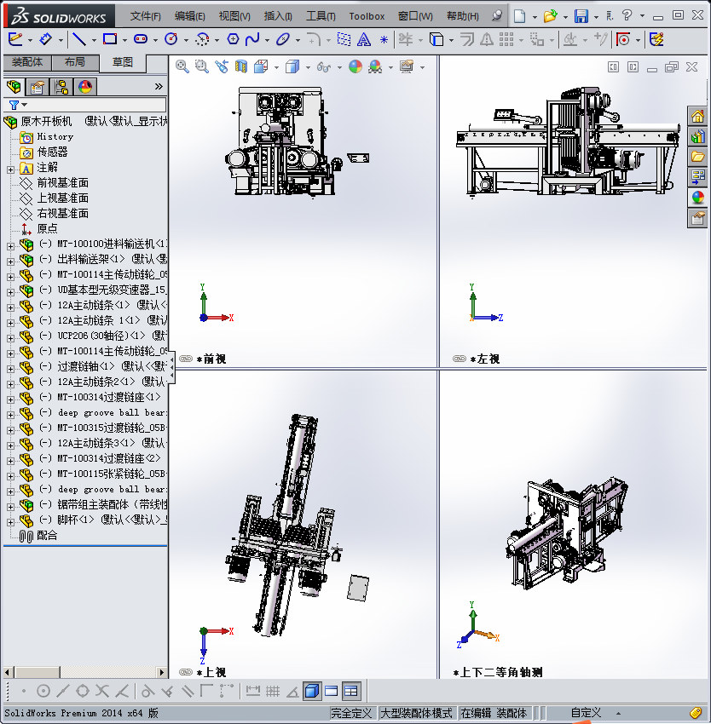Open the PropertyManager panel tab
Screen dimensions: 711x724
pyautogui.click(x=38, y=87)
